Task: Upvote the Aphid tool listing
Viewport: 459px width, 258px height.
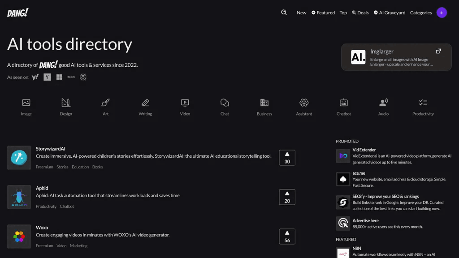Action: click(x=287, y=197)
